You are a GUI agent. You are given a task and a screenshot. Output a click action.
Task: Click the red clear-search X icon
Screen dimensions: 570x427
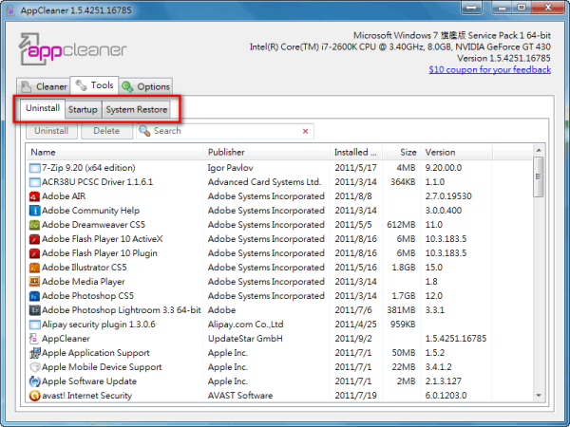[306, 132]
